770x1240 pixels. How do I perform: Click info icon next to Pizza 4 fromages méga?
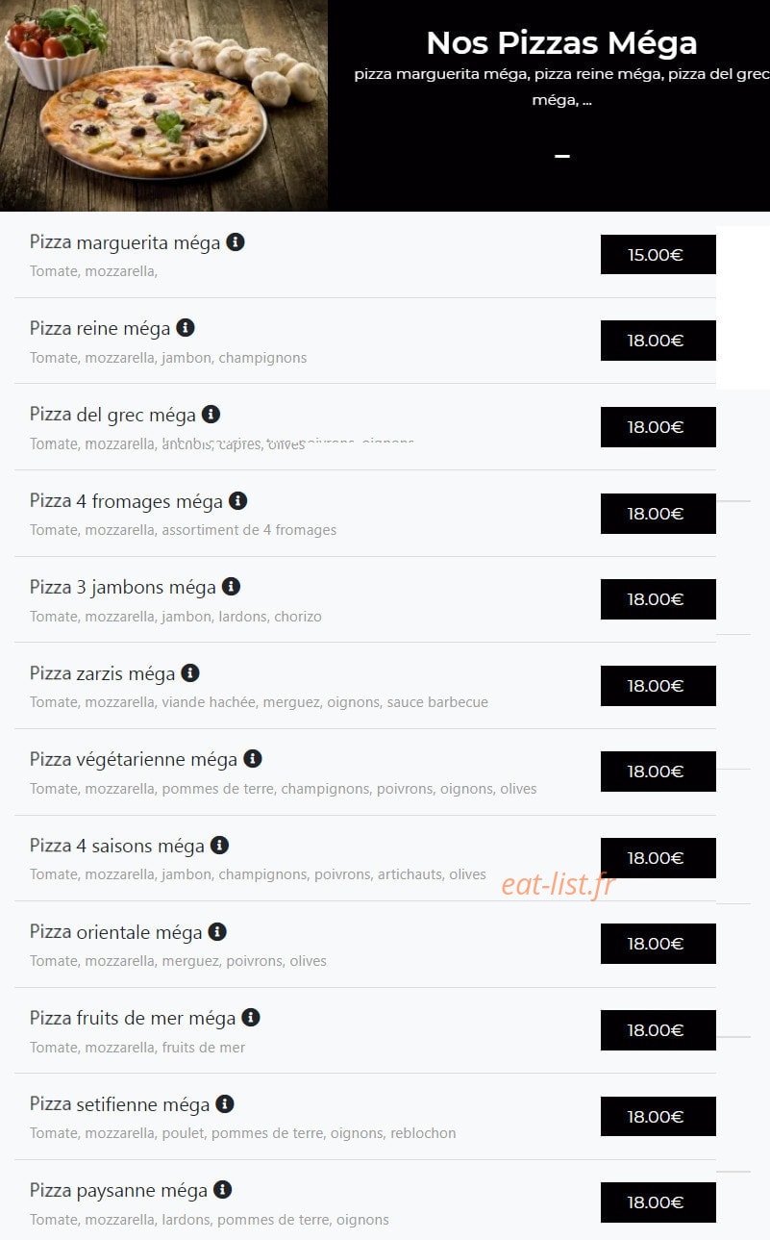237,500
